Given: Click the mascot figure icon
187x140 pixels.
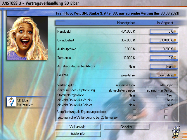Looking at the screenshot, I should (176, 132).
